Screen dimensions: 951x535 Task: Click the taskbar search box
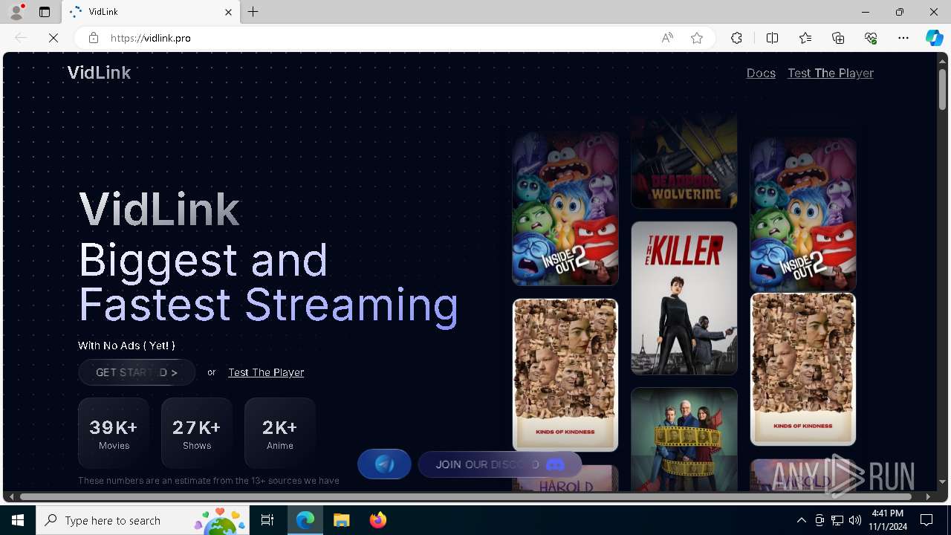click(x=143, y=520)
